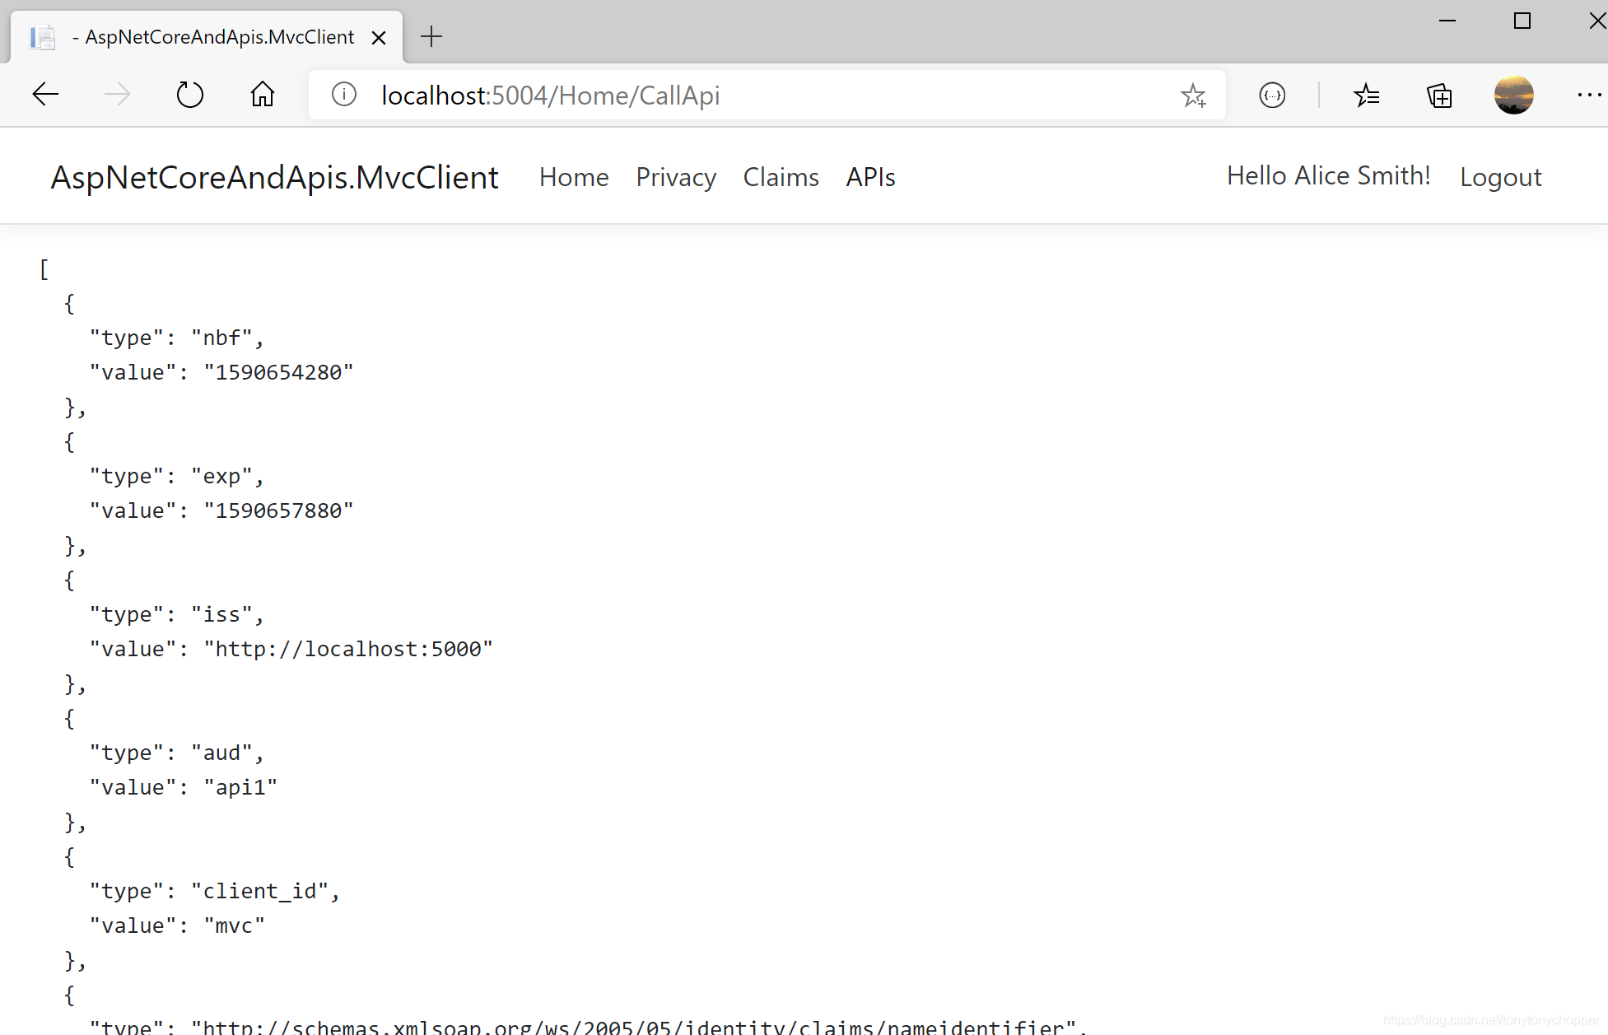Close the current browser tab
Image resolution: width=1608 pixels, height=1035 pixels.
tap(378, 36)
